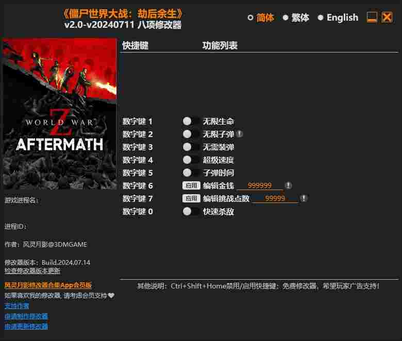Click the info icon beside the 99999 field
Screen dimensions: 402x341
click(304, 198)
